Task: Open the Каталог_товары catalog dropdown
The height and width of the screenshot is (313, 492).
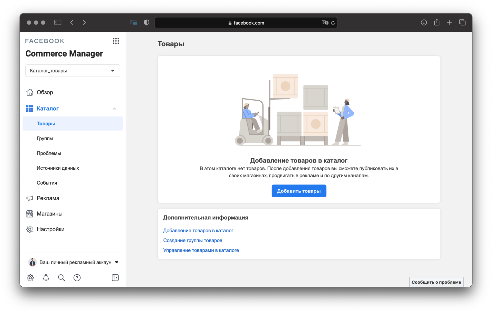Action: click(73, 71)
